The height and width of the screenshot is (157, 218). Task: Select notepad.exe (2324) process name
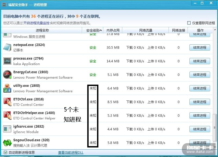[29, 45]
